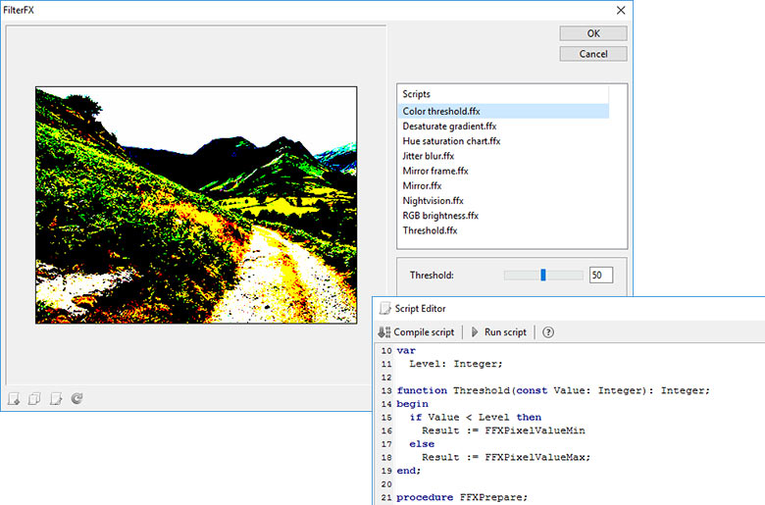
Task: Select Mirror.ffx in the scripts list
Action: pos(503,186)
